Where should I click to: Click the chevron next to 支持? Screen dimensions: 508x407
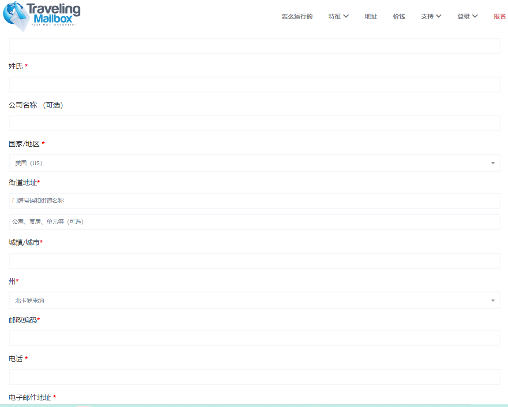(439, 16)
